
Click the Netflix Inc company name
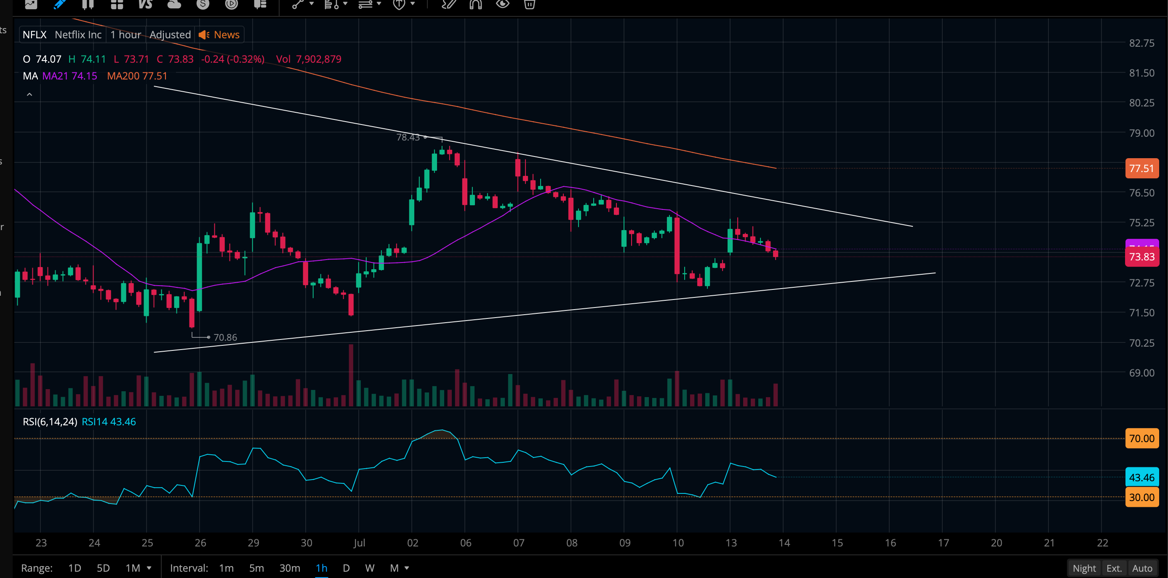78,35
